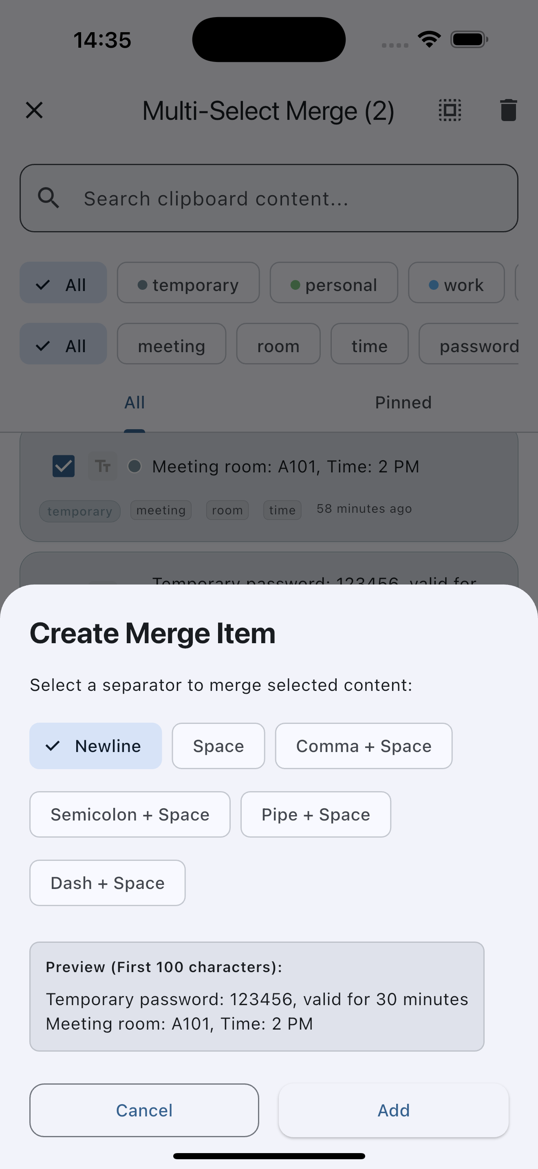Tap the Wi-Fi status icon
This screenshot has width=538, height=1169.
point(429,40)
